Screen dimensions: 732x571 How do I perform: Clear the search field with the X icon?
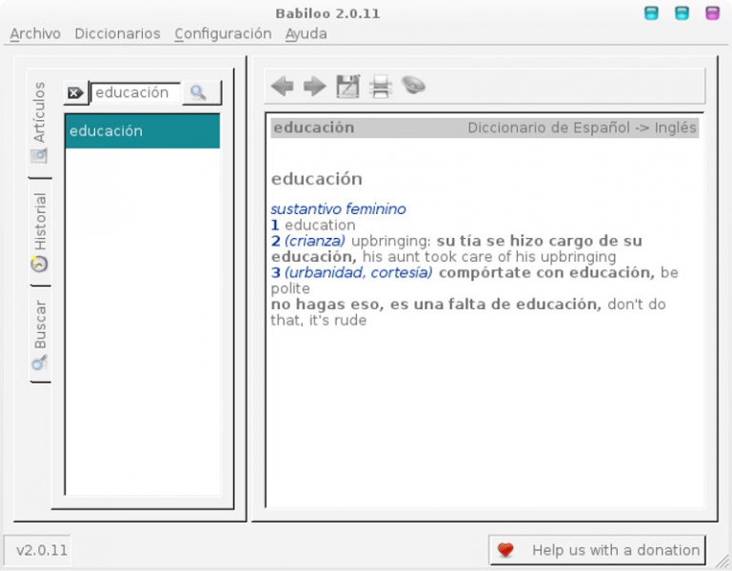(x=75, y=93)
